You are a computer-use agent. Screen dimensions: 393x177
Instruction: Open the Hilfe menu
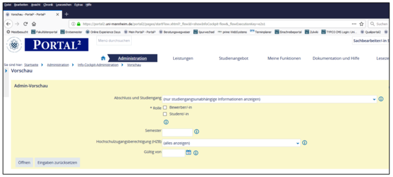pyautogui.click(x=88, y=5)
